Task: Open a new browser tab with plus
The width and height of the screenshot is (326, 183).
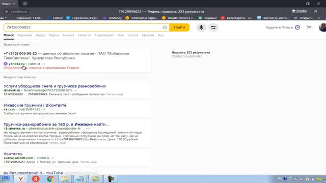Action: click(x=25, y=4)
